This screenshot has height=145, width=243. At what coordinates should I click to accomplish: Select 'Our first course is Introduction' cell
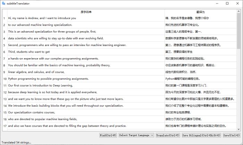click(86, 85)
